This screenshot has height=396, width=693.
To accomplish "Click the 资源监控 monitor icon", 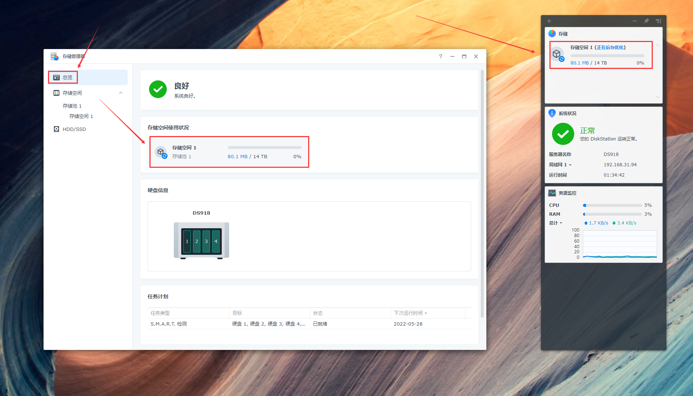I will click(552, 193).
